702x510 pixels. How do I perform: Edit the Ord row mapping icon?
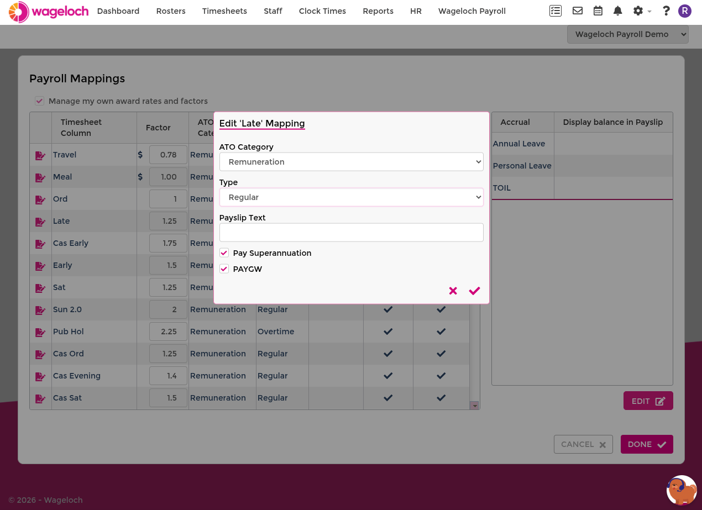coord(40,199)
